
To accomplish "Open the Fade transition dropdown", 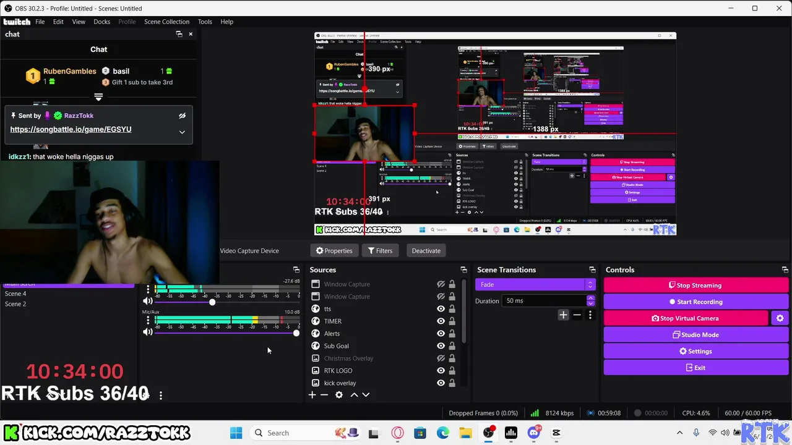I will point(535,284).
